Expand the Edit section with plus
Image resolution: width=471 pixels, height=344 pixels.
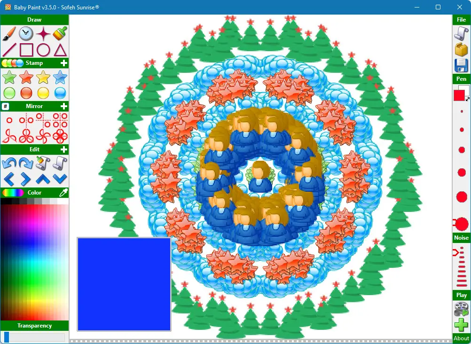(63, 149)
